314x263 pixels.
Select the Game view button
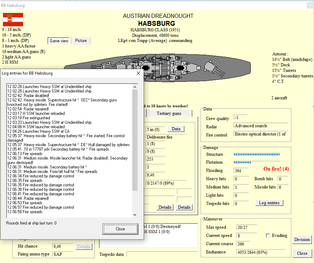(x=59, y=41)
